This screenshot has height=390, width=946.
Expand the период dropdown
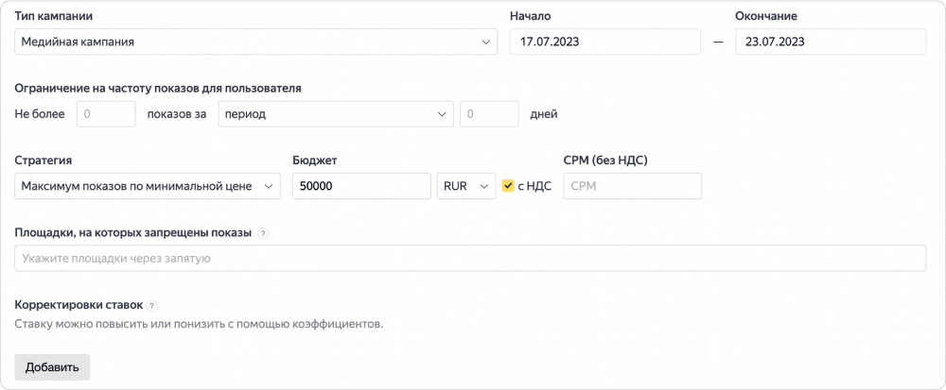(x=336, y=114)
